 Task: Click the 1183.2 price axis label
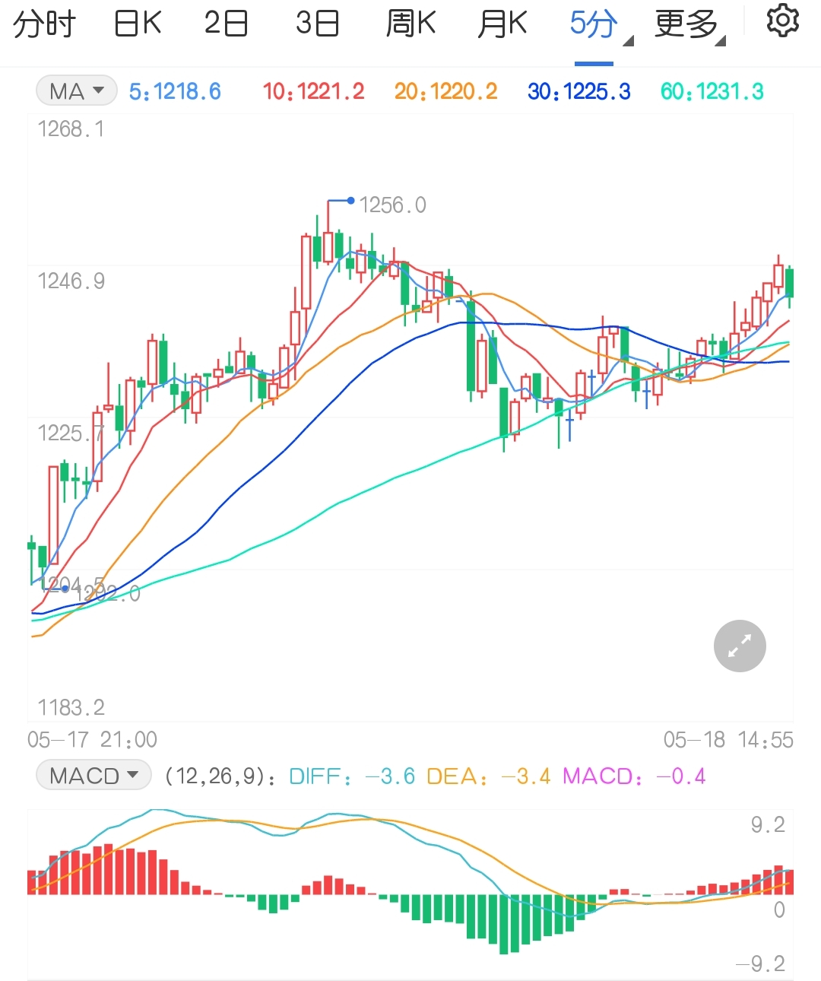point(71,708)
